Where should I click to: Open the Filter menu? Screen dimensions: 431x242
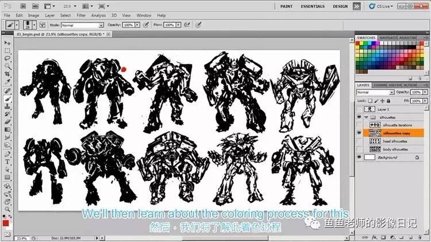click(x=81, y=16)
